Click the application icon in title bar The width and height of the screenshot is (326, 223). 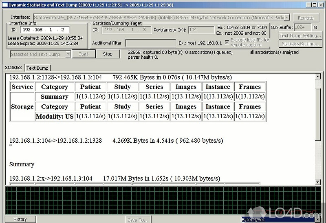coord(4,4)
